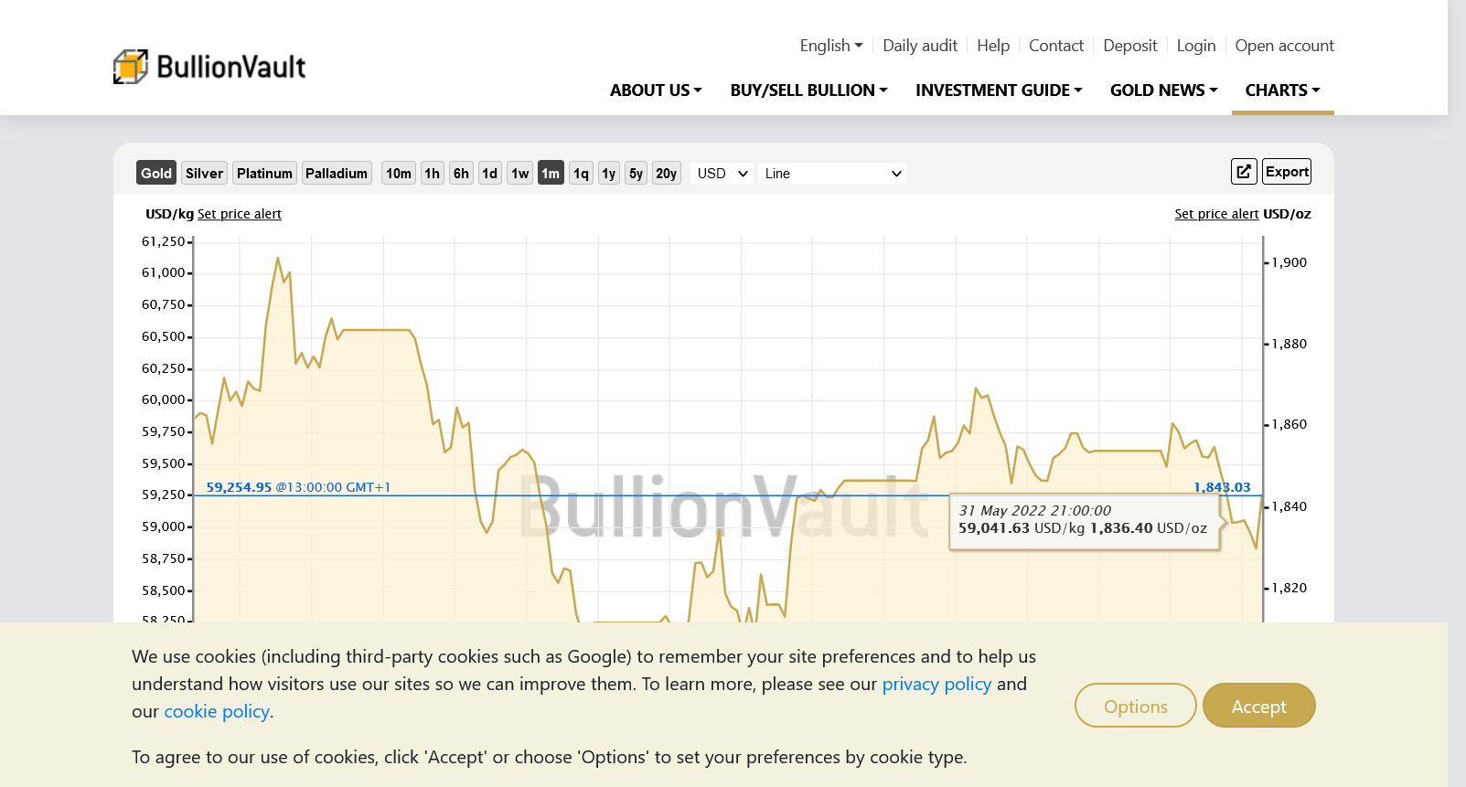This screenshot has height=787, width=1466.
Task: Click the USD/kg Set price alert link
Action: [240, 214]
